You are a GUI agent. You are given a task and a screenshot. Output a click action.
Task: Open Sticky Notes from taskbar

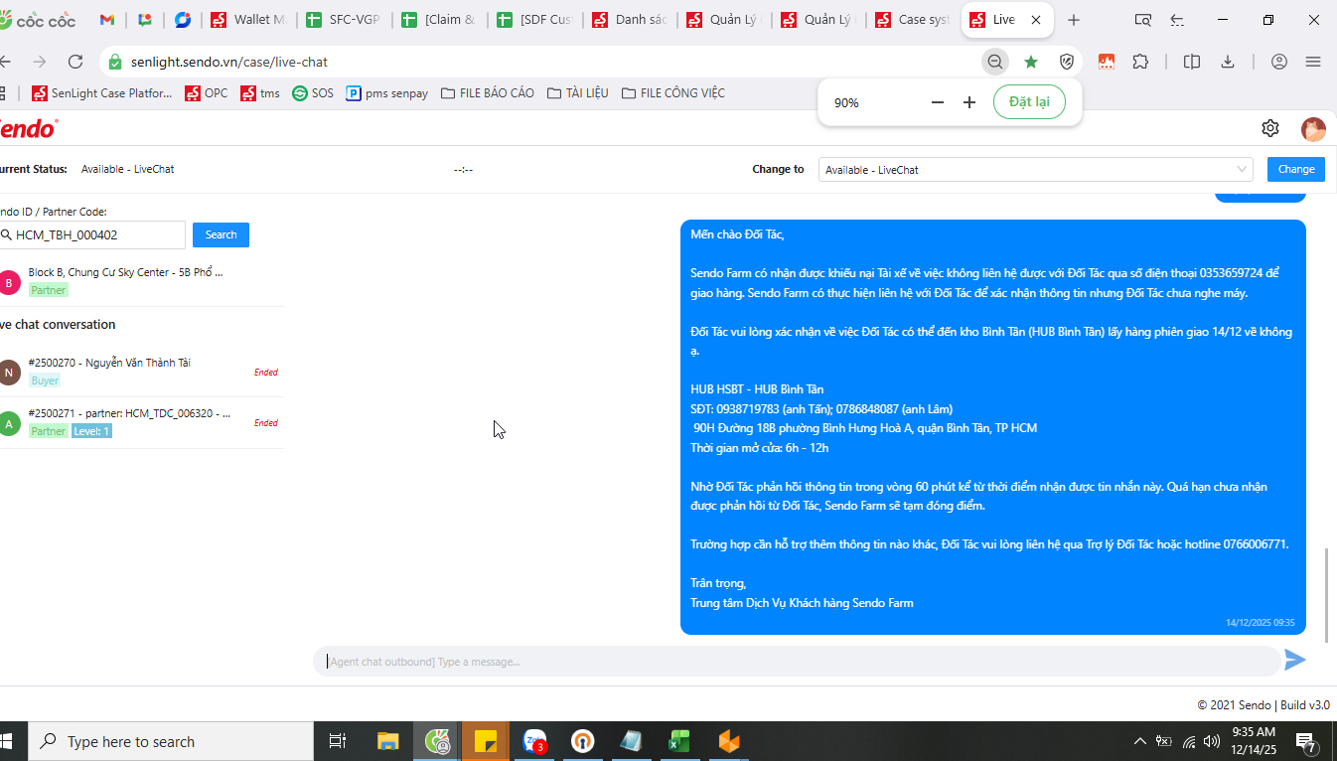click(486, 742)
